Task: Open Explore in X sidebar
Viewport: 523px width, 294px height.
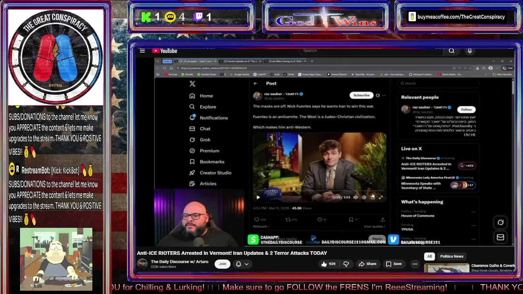Action: click(x=203, y=107)
